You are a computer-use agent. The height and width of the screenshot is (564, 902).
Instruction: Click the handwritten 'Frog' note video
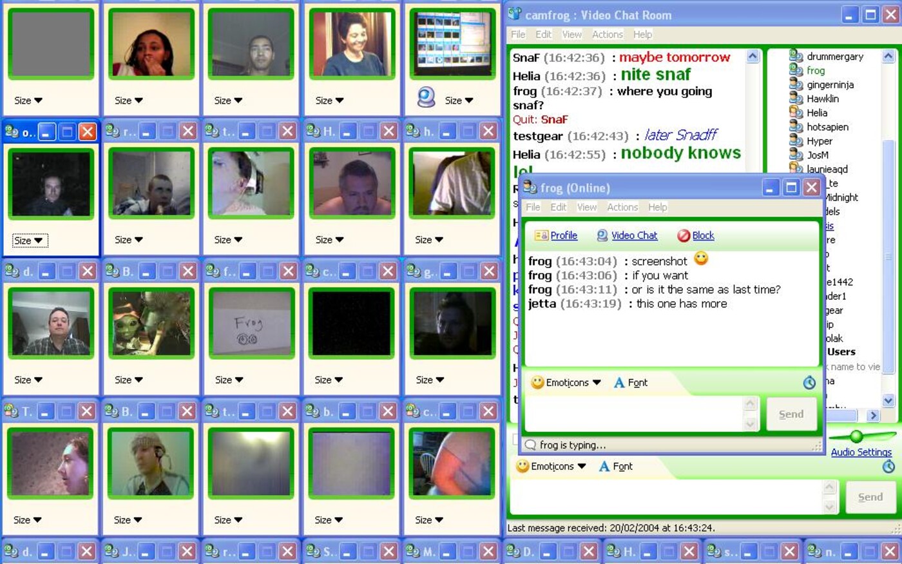pos(251,323)
